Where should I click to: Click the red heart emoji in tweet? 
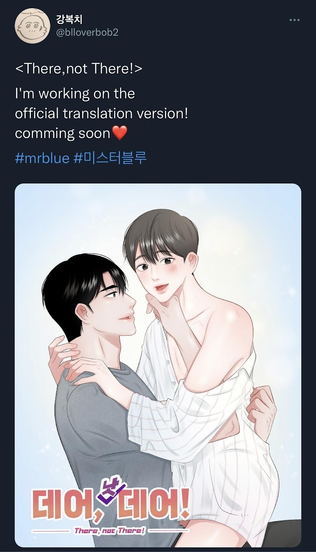120,133
